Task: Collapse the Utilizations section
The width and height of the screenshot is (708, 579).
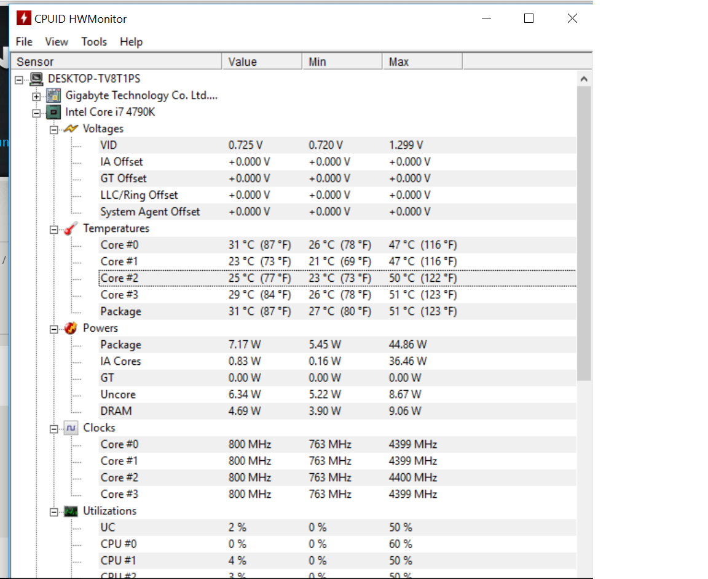Action: (53, 512)
